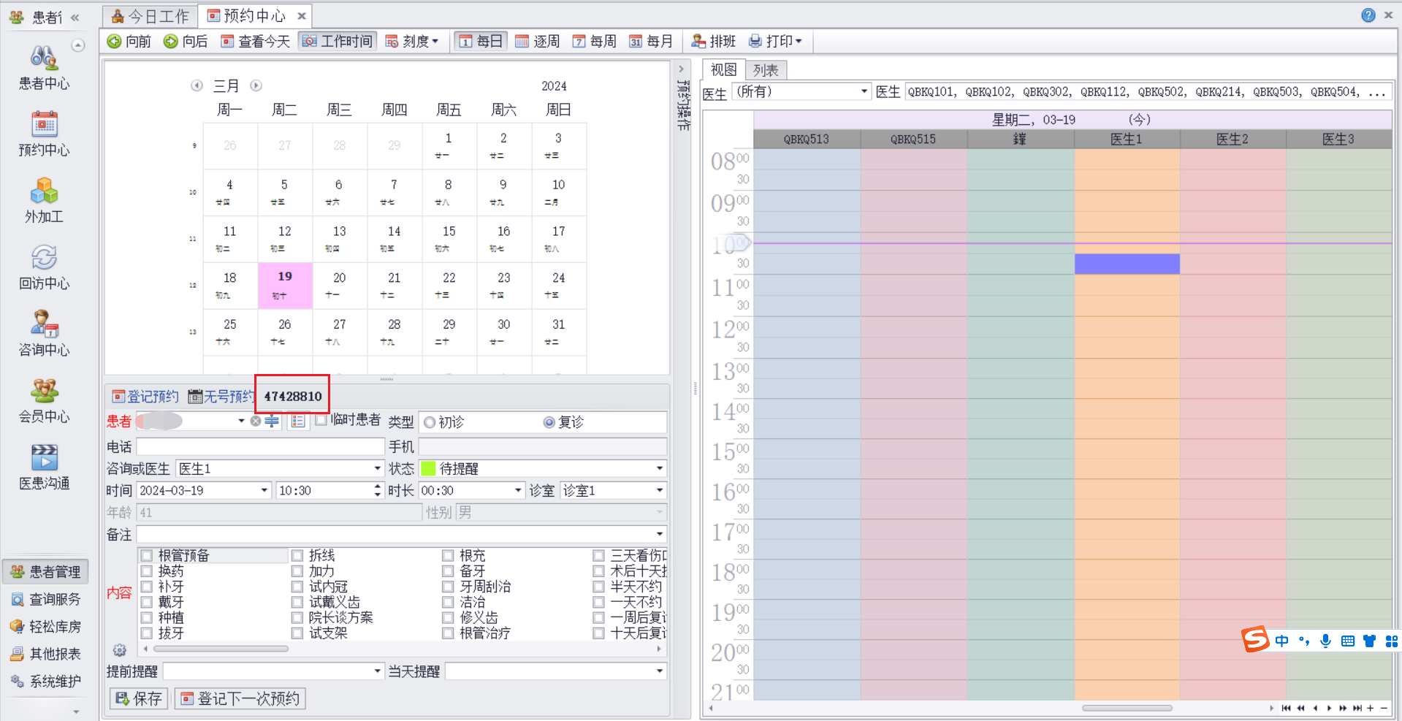
Task: Open 排班 scheduling
Action: [713, 42]
